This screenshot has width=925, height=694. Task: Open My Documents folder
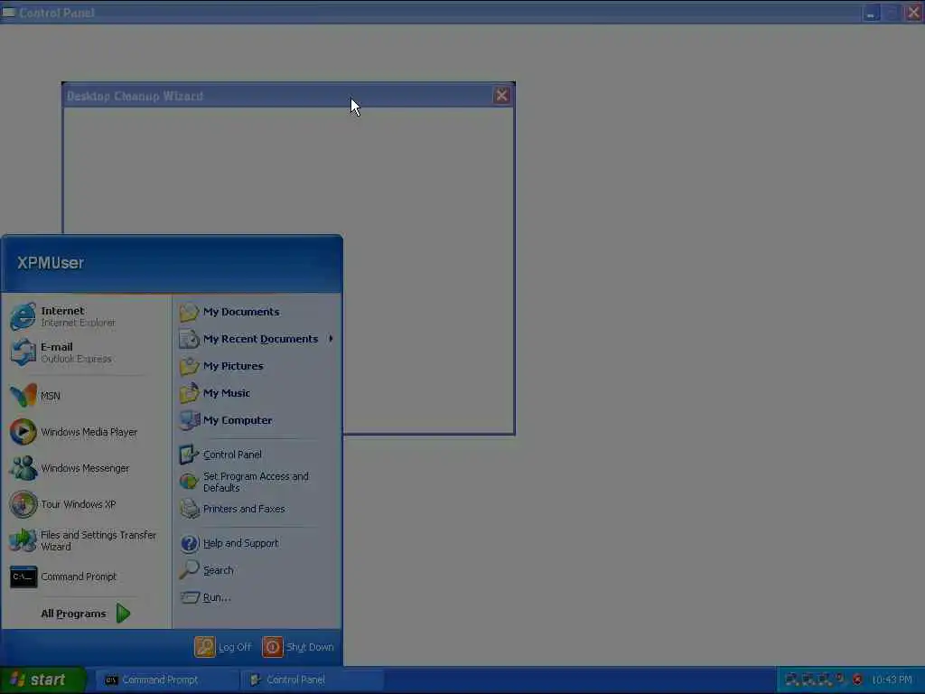pyautogui.click(x=257, y=312)
